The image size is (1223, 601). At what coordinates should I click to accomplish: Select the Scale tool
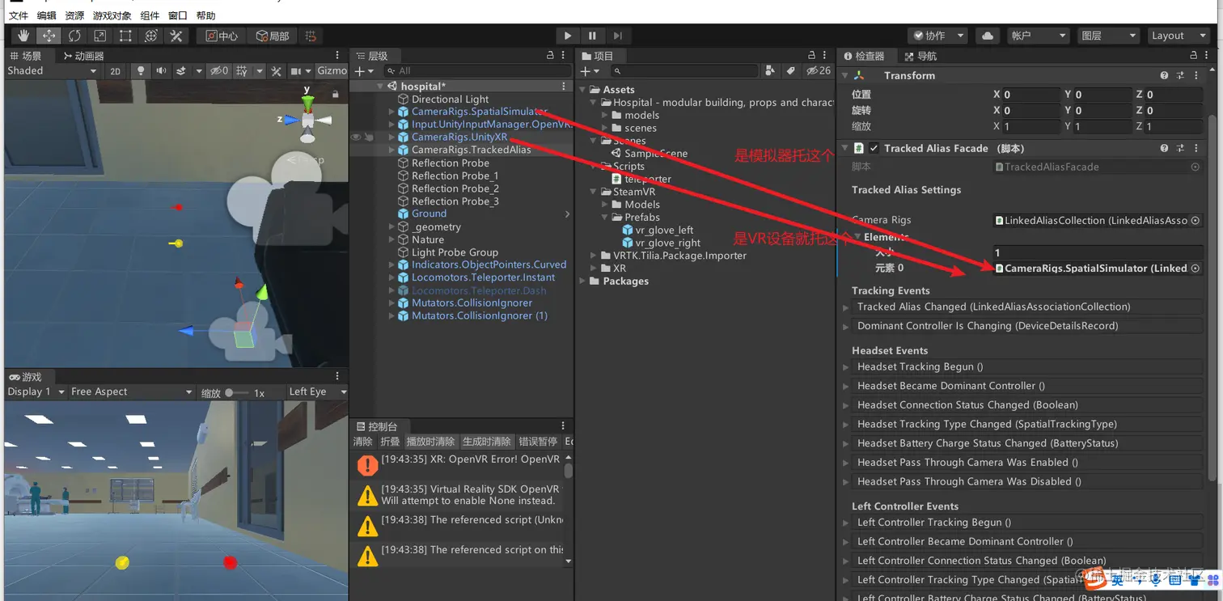tap(99, 36)
